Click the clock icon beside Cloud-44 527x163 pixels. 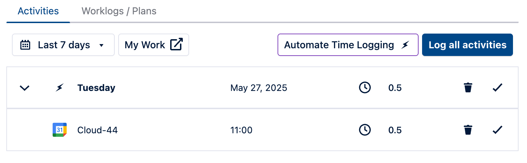pyautogui.click(x=365, y=130)
